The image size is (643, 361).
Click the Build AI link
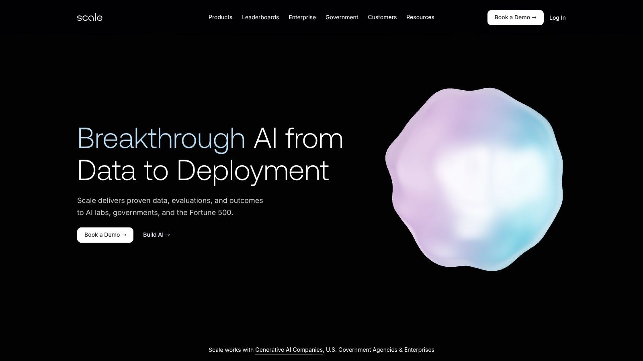point(156,235)
